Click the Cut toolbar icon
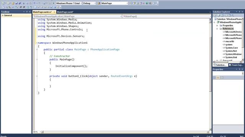The width and height of the screenshot is (245, 137). 24,3
